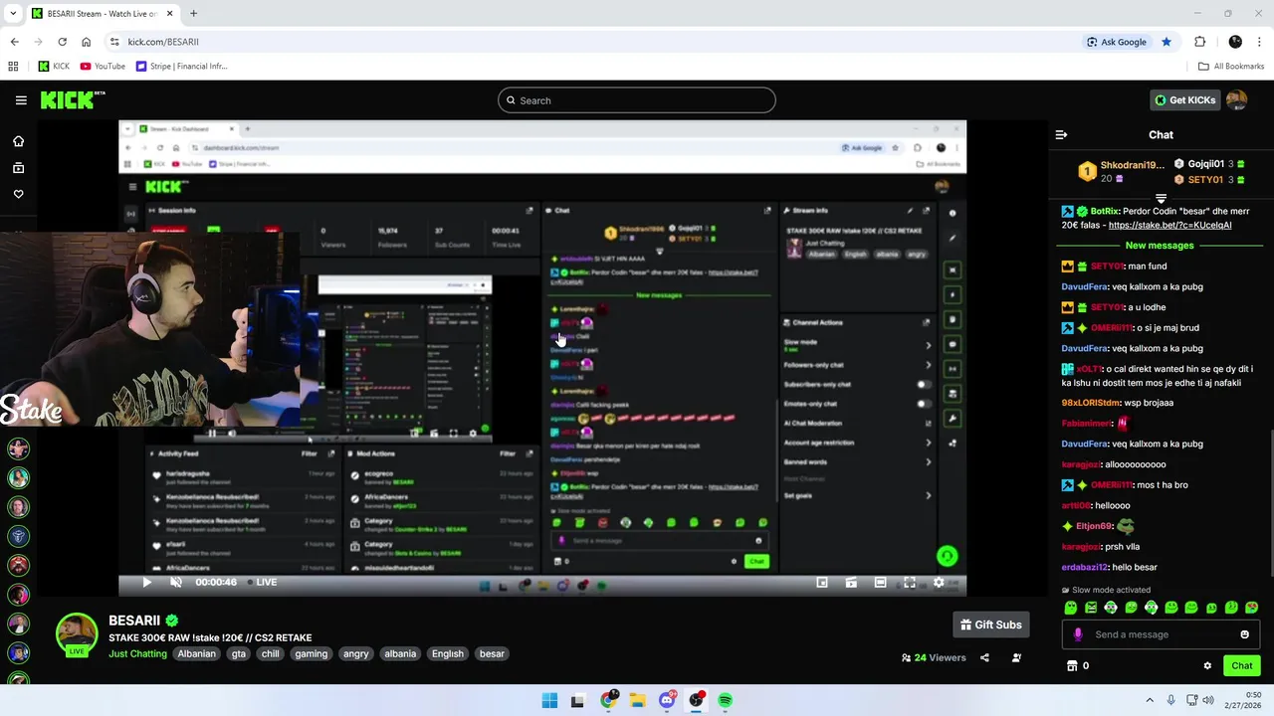Unmute the stream with the speaker icon
This screenshot has height=716, width=1274.
pyautogui.click(x=176, y=582)
